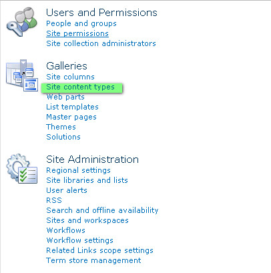Open Site collection administrators link

pyautogui.click(x=101, y=43)
